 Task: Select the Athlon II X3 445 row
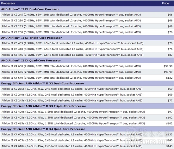click(x=87, y=55)
